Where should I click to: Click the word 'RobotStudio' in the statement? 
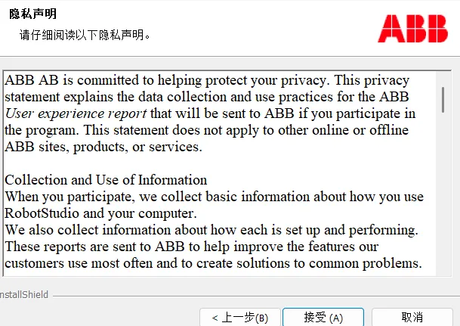point(42,213)
